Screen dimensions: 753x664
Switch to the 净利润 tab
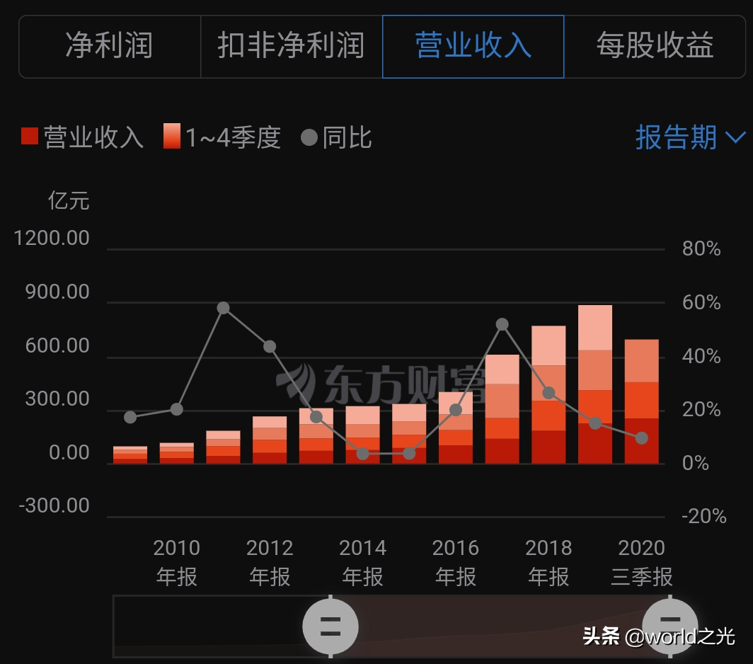click(x=110, y=45)
